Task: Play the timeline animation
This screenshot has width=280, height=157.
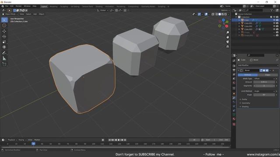Action: coord(119,140)
